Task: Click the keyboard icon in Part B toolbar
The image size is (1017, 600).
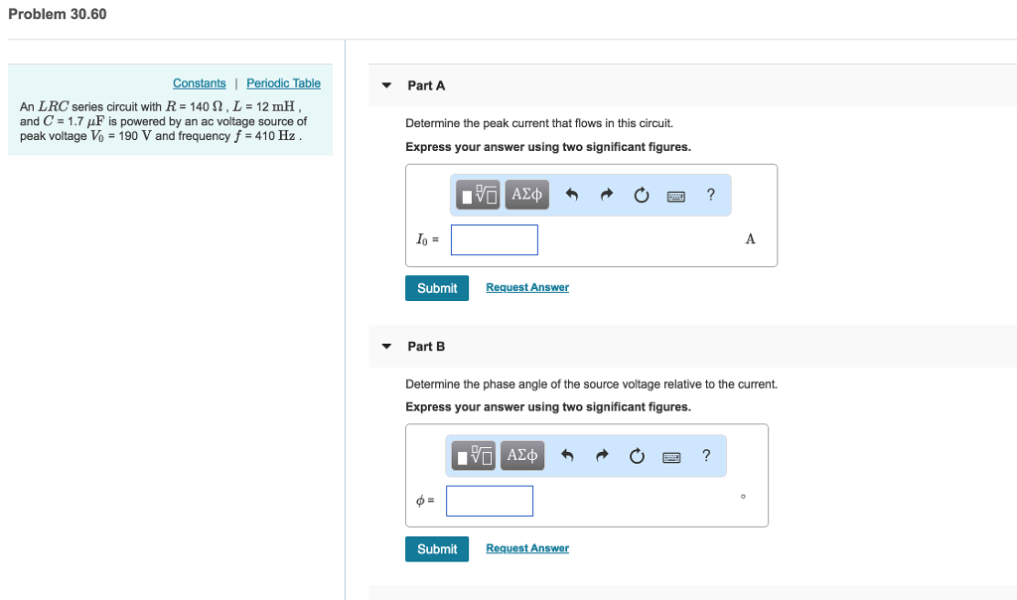Action: tap(671, 455)
